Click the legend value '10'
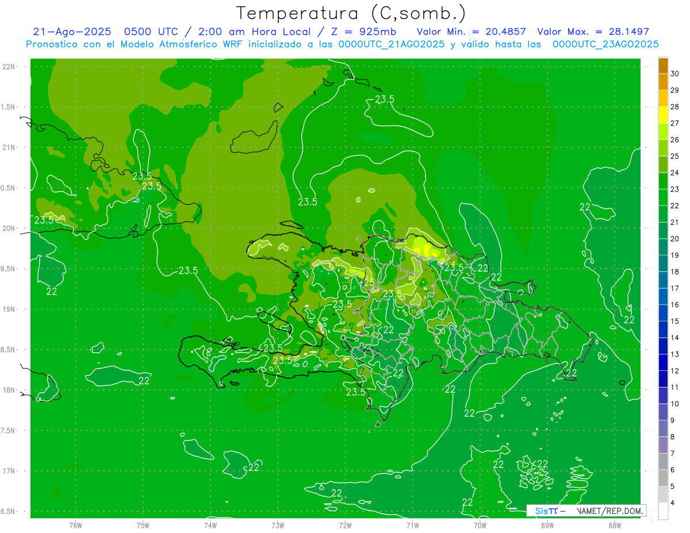This screenshot has height=533, width=690. coord(675,404)
